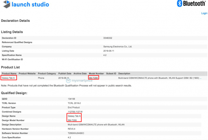Click the Phone product category cell
This screenshot has height=140, width=208.
41,78
